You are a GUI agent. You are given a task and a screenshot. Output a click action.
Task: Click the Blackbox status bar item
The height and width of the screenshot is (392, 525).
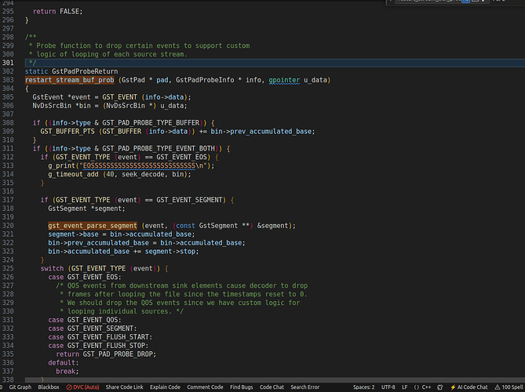(49, 387)
